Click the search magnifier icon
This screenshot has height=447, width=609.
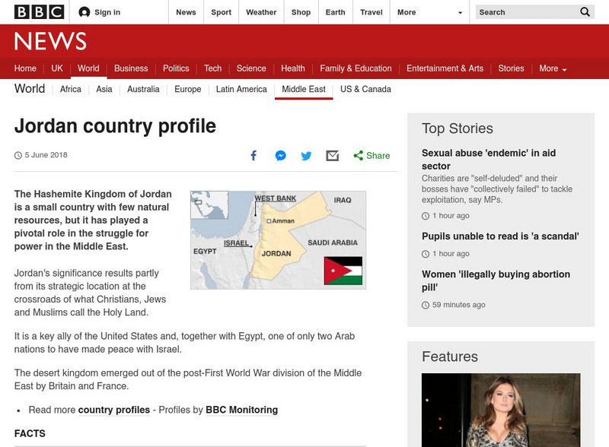585,12
